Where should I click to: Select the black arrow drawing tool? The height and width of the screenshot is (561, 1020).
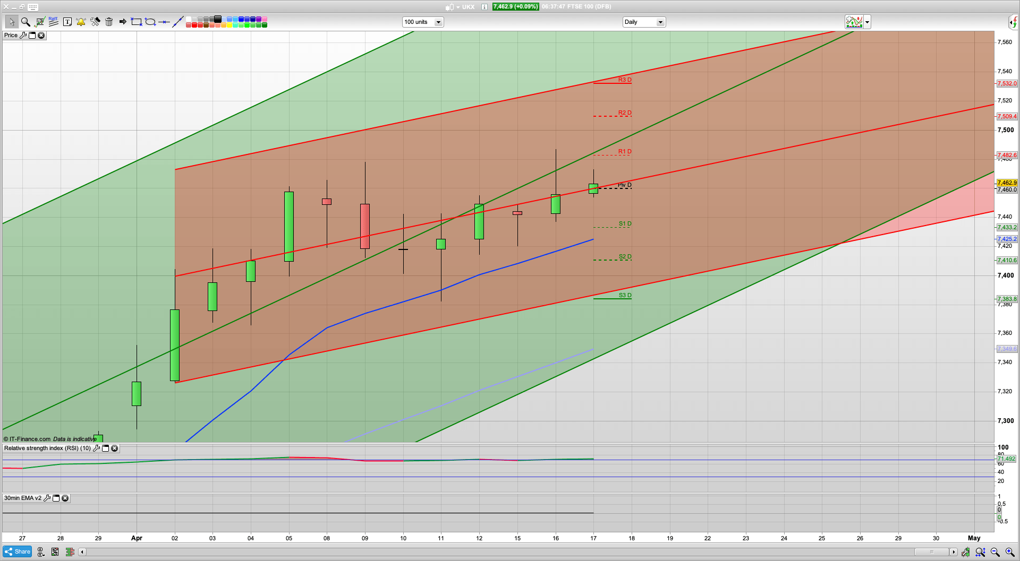[x=123, y=22]
